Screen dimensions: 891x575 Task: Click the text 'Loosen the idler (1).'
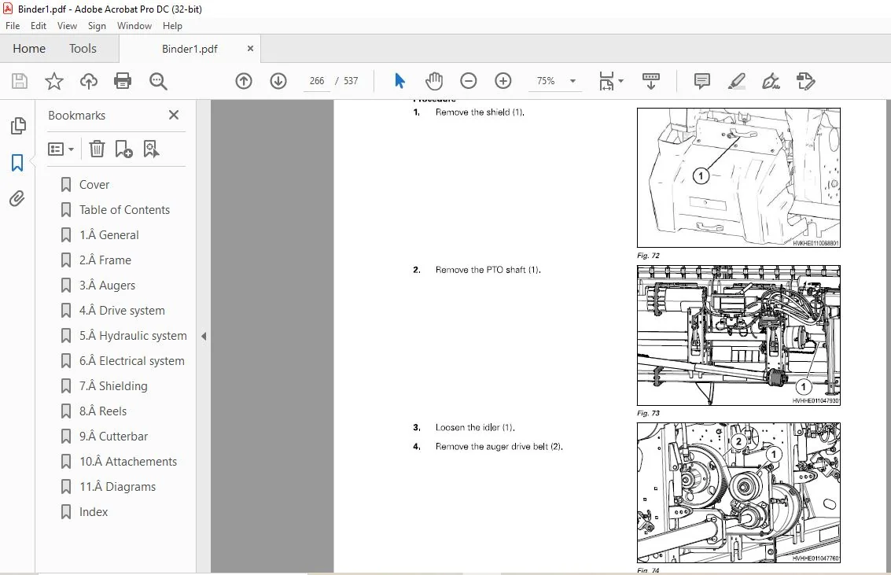[475, 427]
